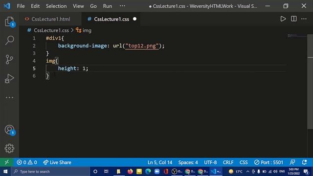The width and height of the screenshot is (313, 176).
Task: Click Ln 5, Col 14 to go to line
Action: pyautogui.click(x=160, y=162)
